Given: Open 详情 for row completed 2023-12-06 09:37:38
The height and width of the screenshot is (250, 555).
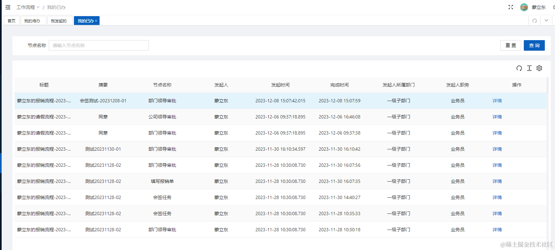Looking at the screenshot, I should click(497, 133).
